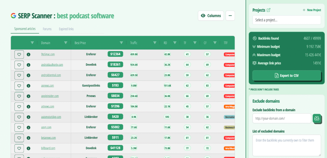Click the import excluded domain icon button
This screenshot has width=327, height=158.
[316, 118]
